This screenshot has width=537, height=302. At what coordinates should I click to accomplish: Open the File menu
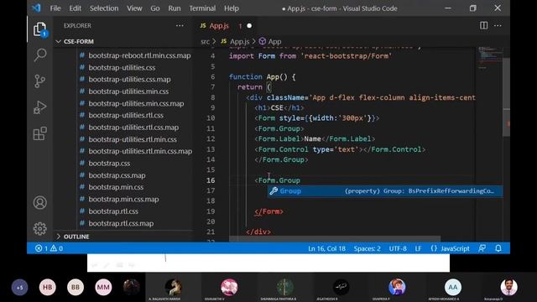(55, 8)
